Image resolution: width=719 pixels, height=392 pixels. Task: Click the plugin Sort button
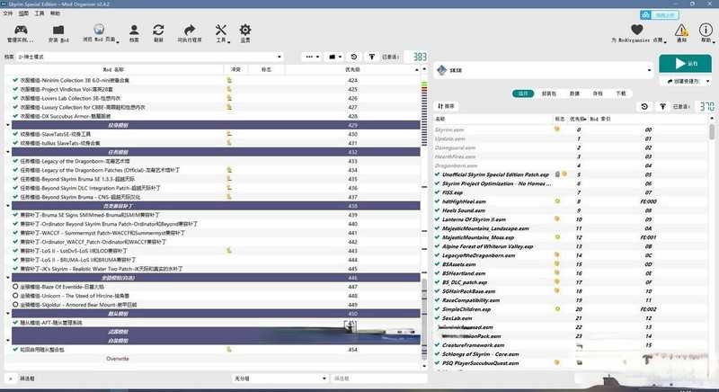(447, 106)
